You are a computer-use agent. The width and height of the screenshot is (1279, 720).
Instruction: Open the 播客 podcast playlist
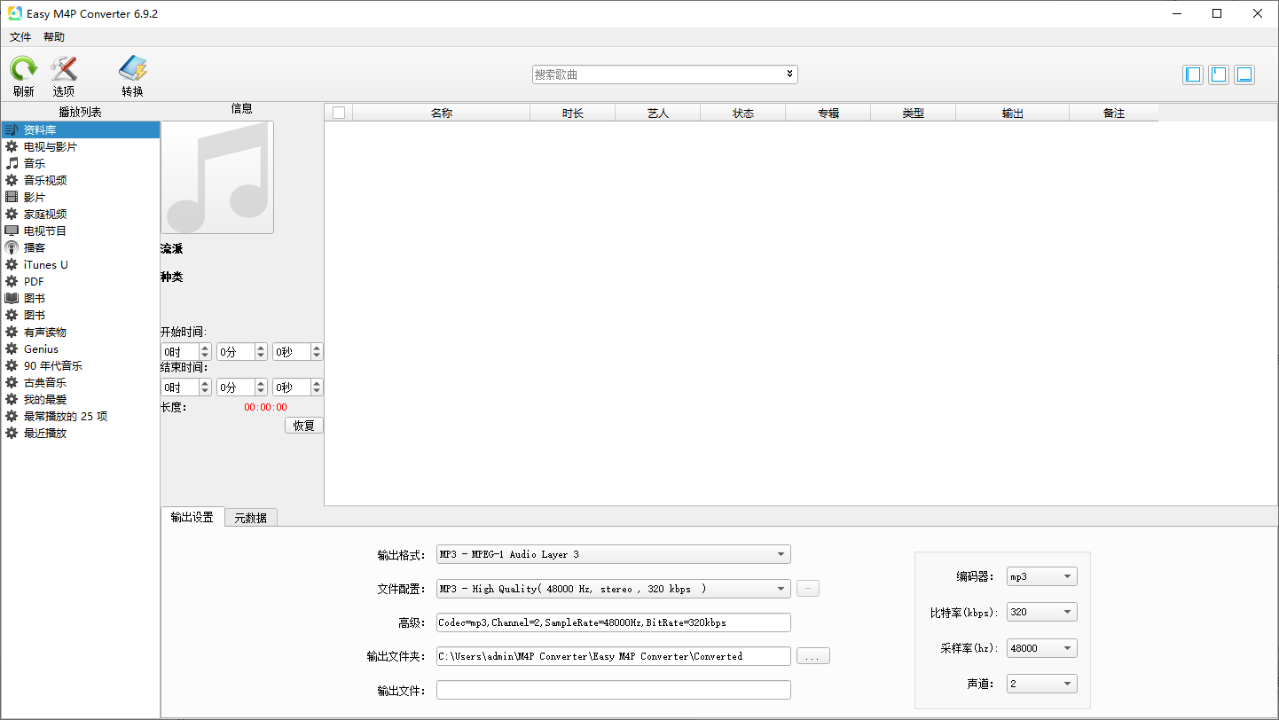click(x=81, y=247)
